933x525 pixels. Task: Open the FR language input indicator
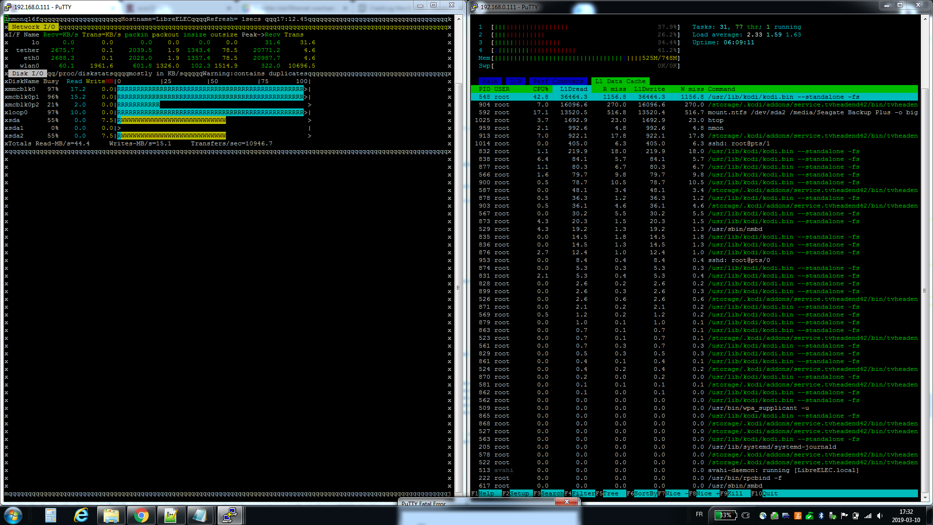(x=699, y=514)
